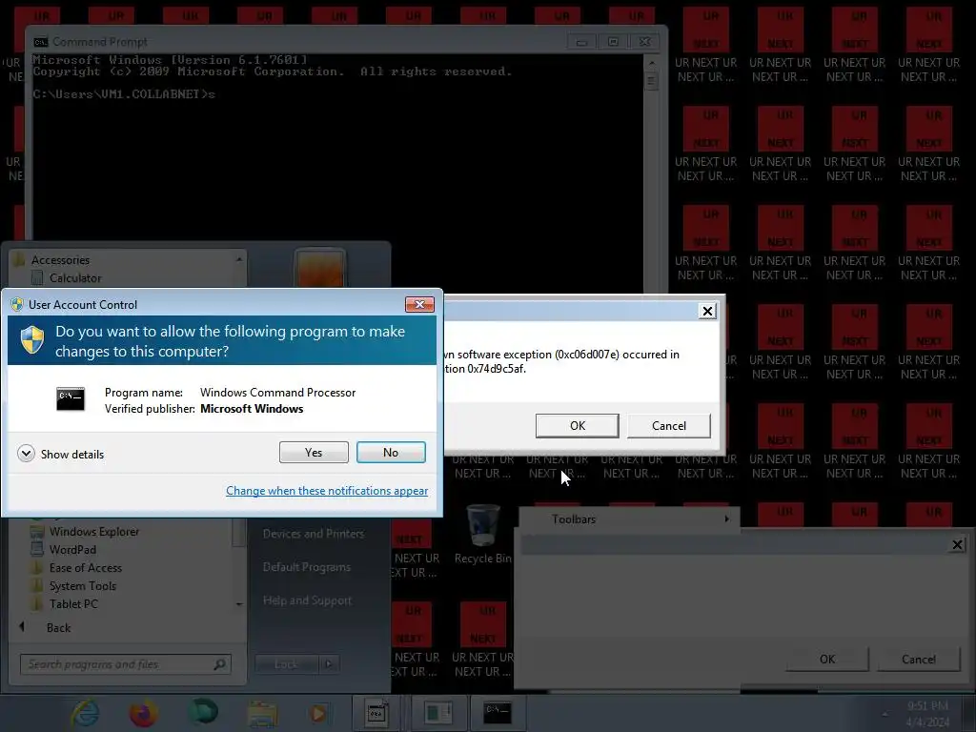Click the Calculator icon in Start menu
The height and width of the screenshot is (732, 976).
coord(37,278)
